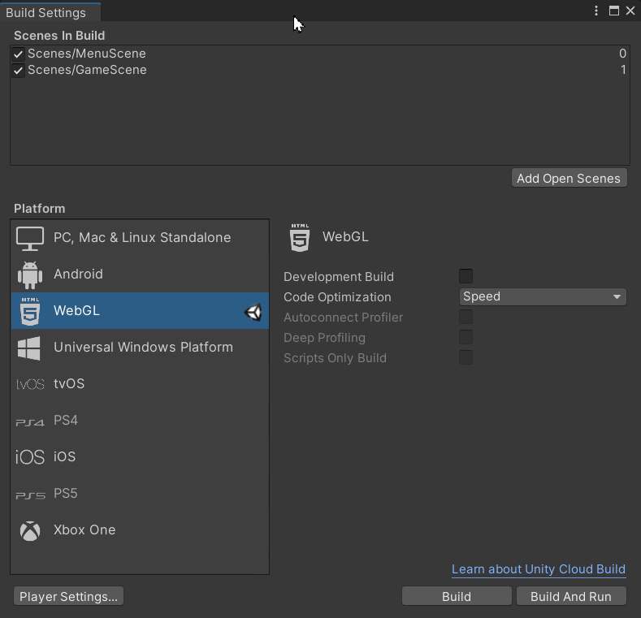This screenshot has height=618, width=641.
Task: Click the Unity logo on WebGL row
Action: [x=253, y=313]
